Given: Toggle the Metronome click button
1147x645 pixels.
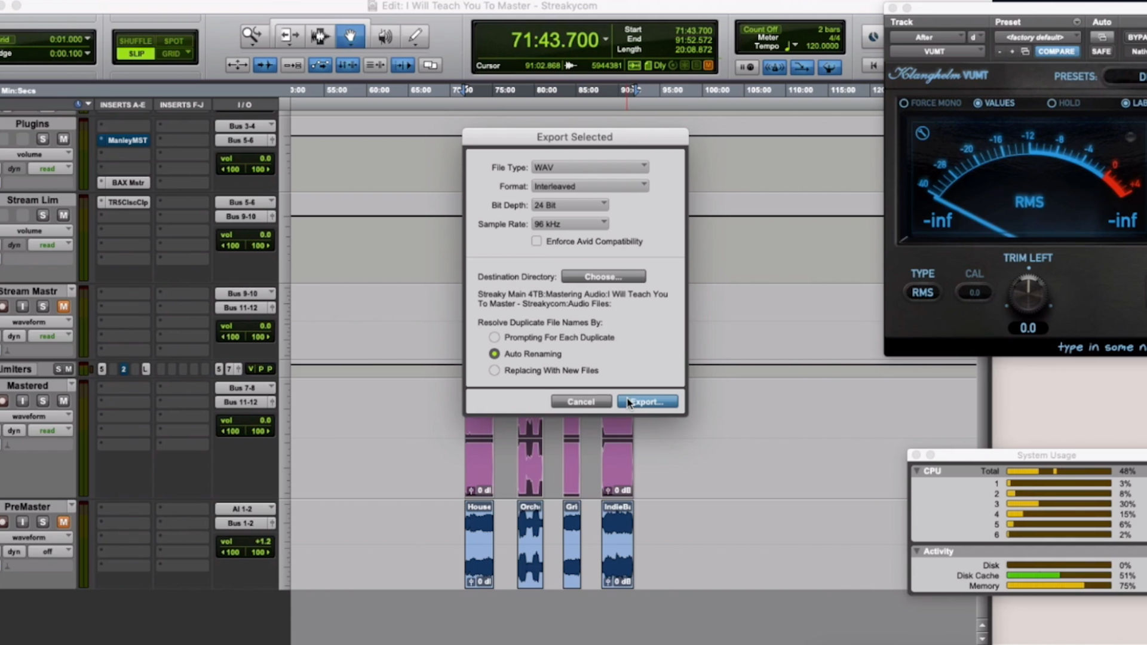Looking at the screenshot, I should (774, 67).
